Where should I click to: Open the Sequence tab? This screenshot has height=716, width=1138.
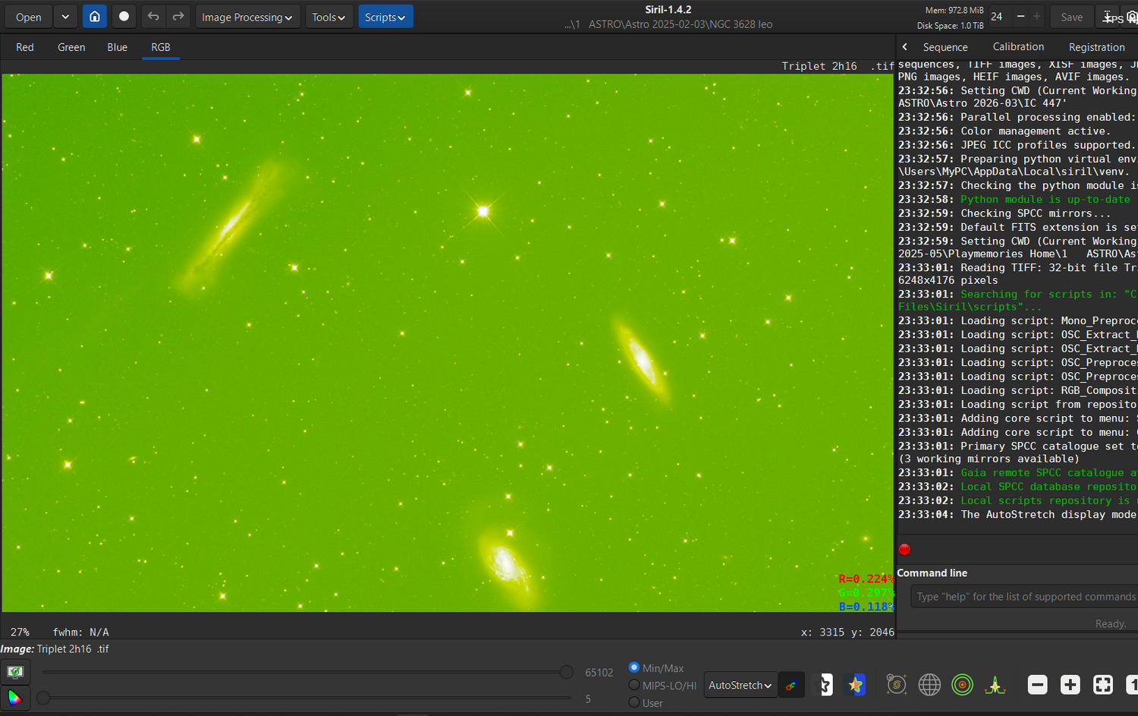pyautogui.click(x=945, y=47)
